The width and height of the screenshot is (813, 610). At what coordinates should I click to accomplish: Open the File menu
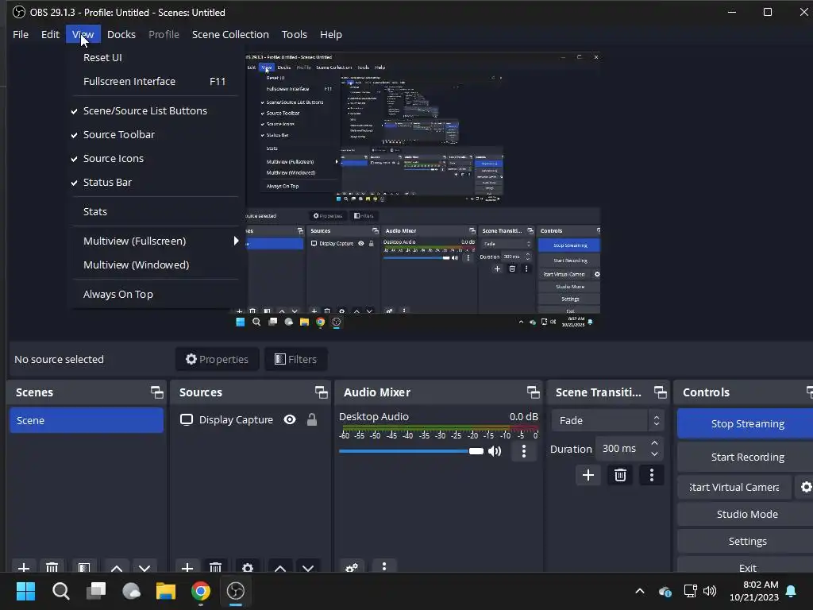pyautogui.click(x=21, y=34)
